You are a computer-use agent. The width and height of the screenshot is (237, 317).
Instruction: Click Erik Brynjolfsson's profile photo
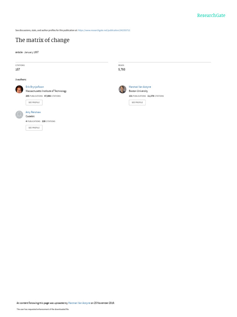pyautogui.click(x=19, y=89)
